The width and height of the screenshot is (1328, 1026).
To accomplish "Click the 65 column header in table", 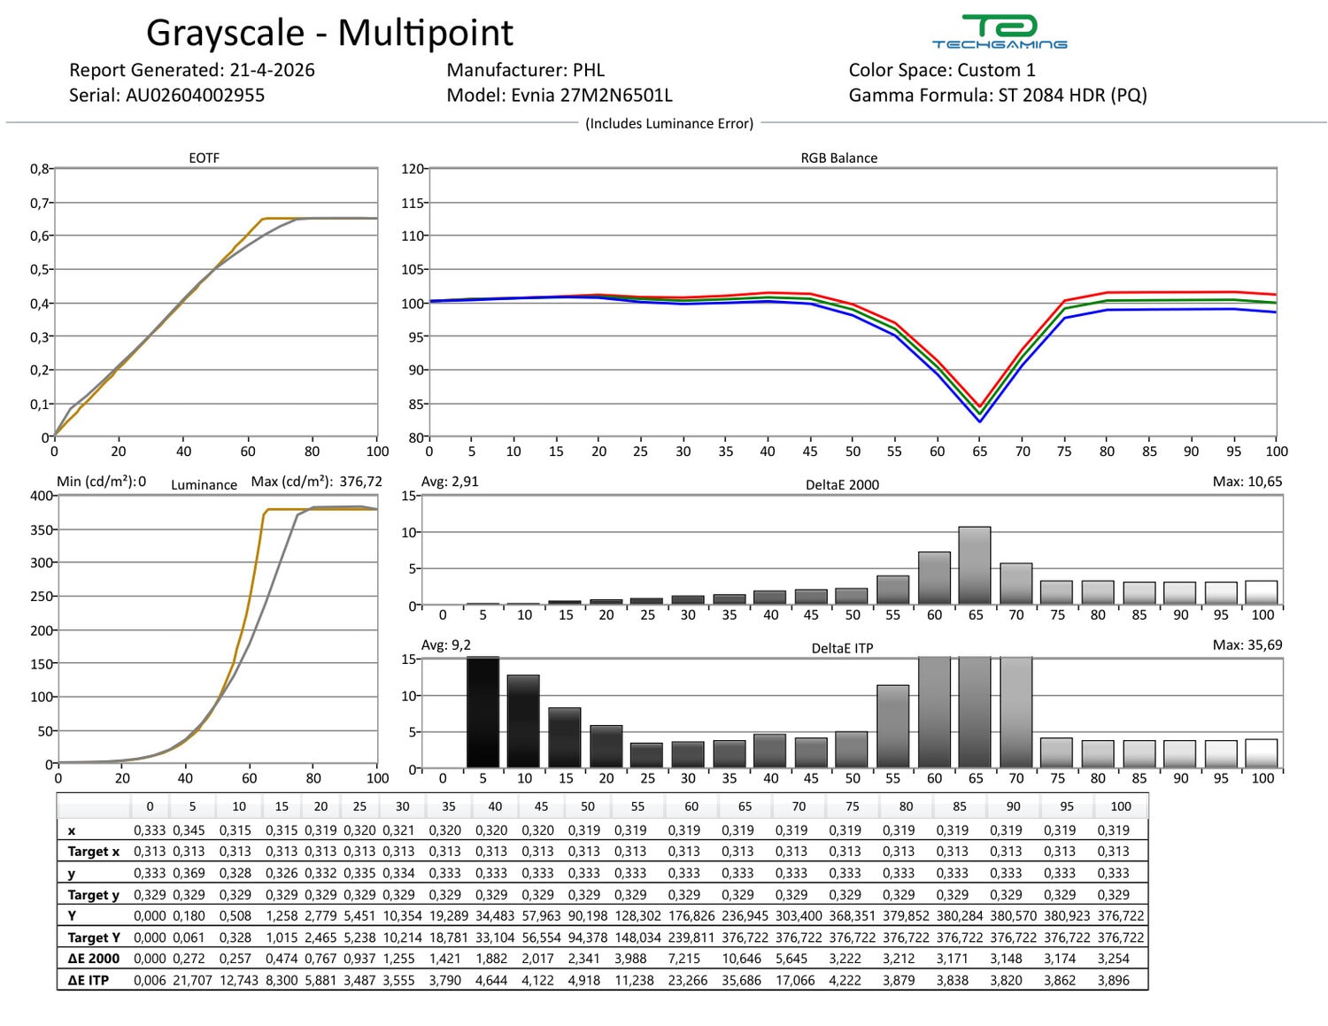I will [x=745, y=806].
